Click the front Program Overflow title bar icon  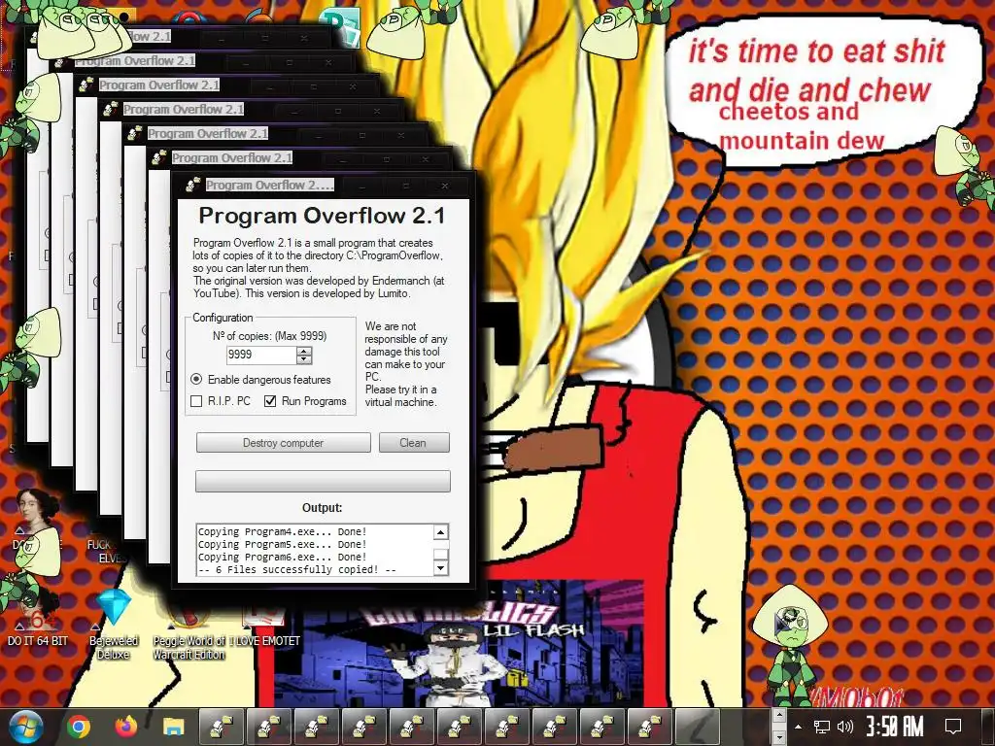193,186
